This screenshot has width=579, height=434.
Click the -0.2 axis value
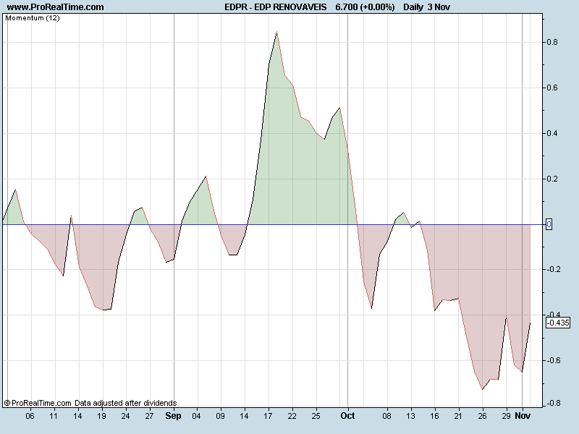coord(553,269)
